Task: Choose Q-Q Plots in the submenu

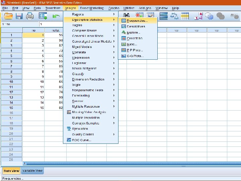Action: (138, 56)
